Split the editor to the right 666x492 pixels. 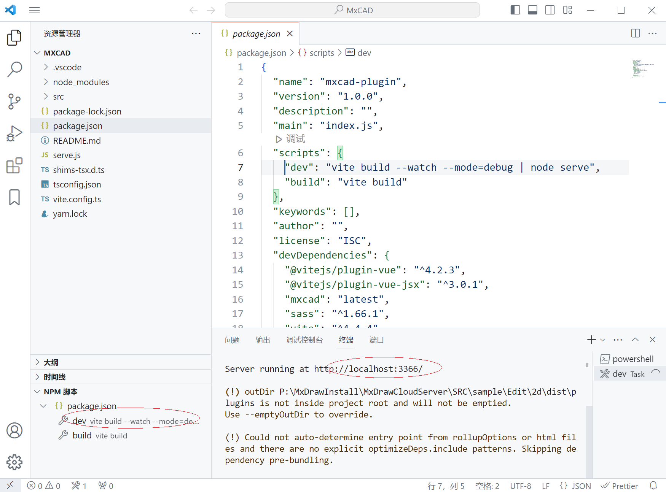pyautogui.click(x=635, y=33)
